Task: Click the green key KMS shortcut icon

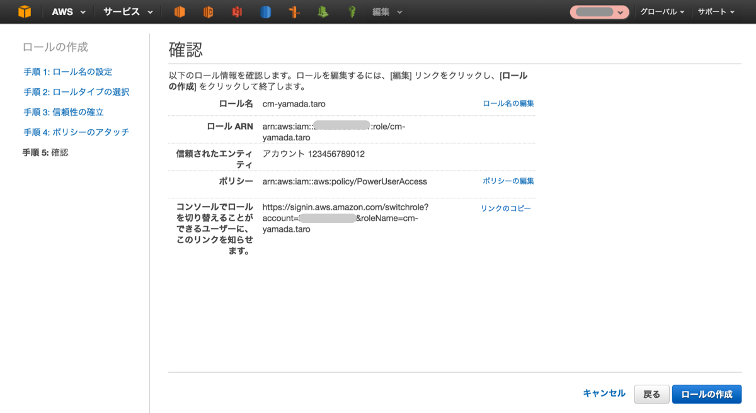Action: coord(351,11)
